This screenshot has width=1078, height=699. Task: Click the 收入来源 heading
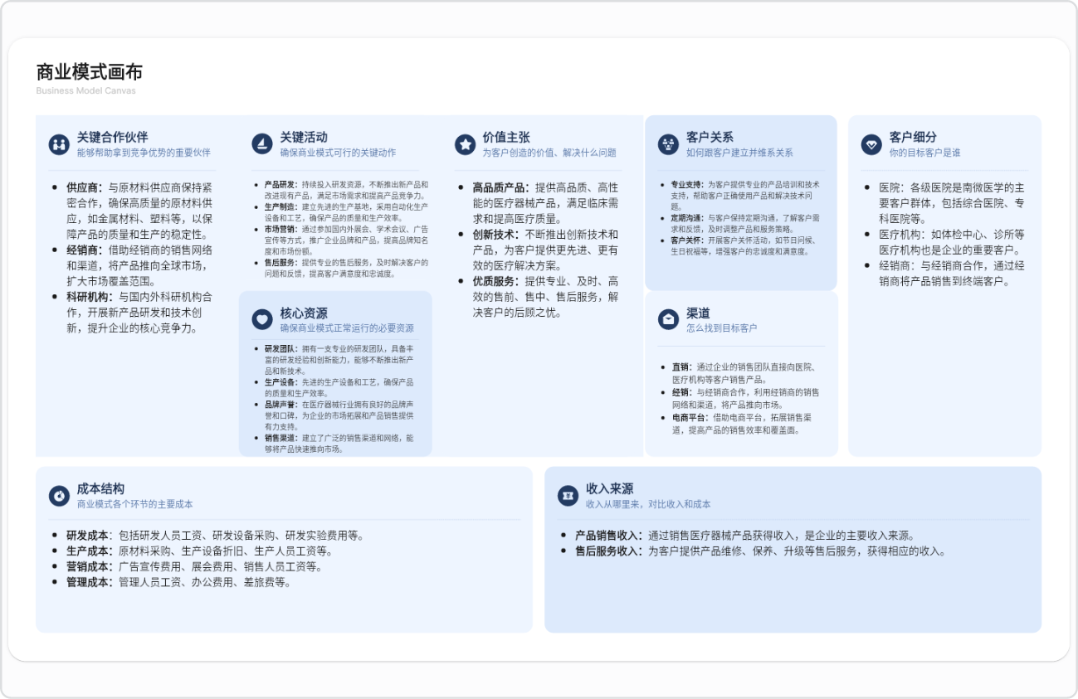(610, 489)
